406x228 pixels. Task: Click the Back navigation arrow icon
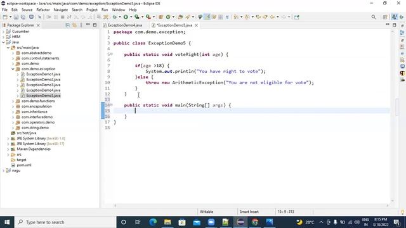tap(272, 17)
